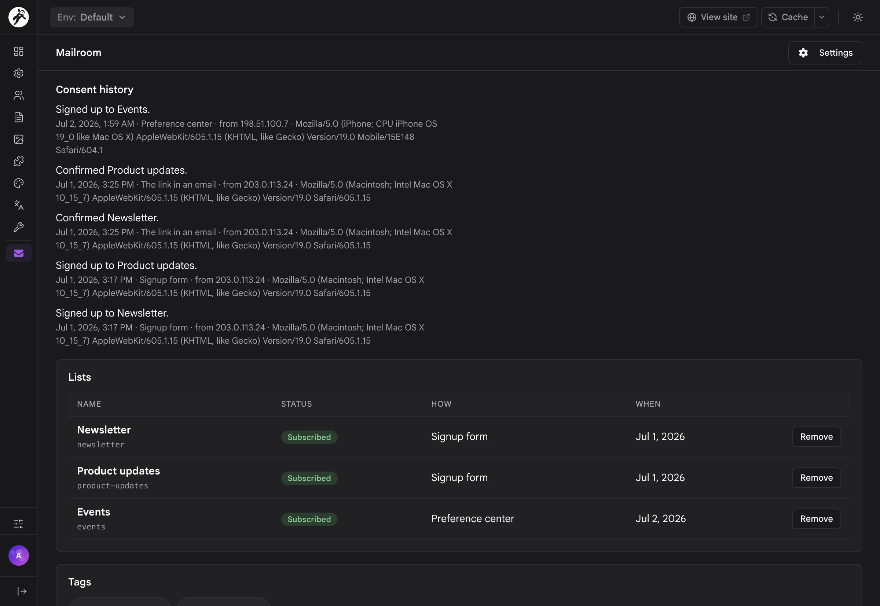Click the 'Signed up to Newsletter.' entry
This screenshot has width=880, height=606.
pos(112,313)
